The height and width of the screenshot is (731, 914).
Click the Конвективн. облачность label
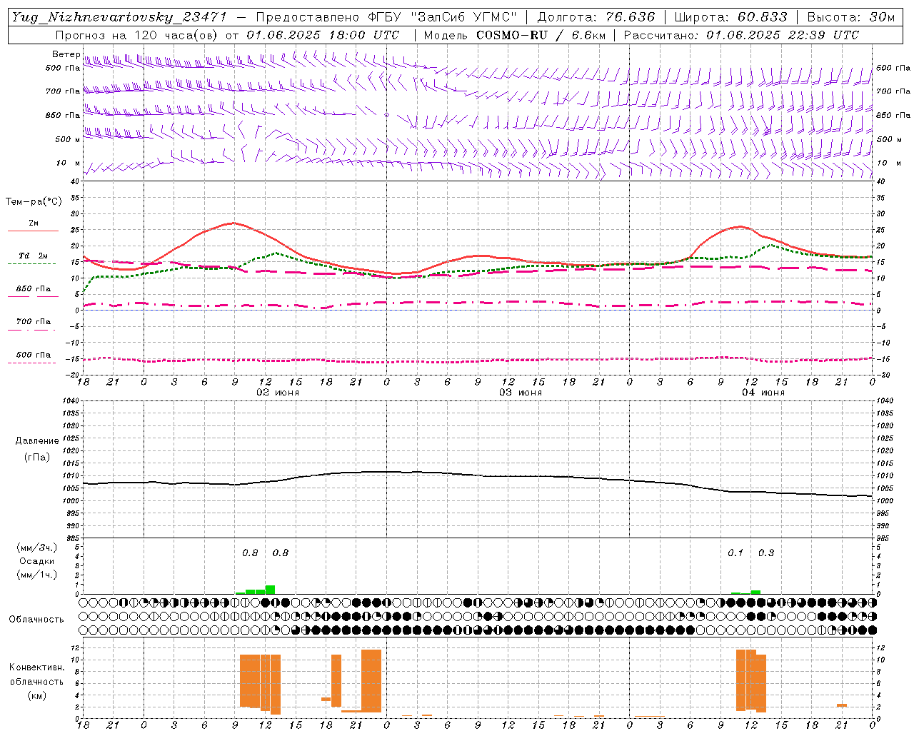pyautogui.click(x=36, y=675)
